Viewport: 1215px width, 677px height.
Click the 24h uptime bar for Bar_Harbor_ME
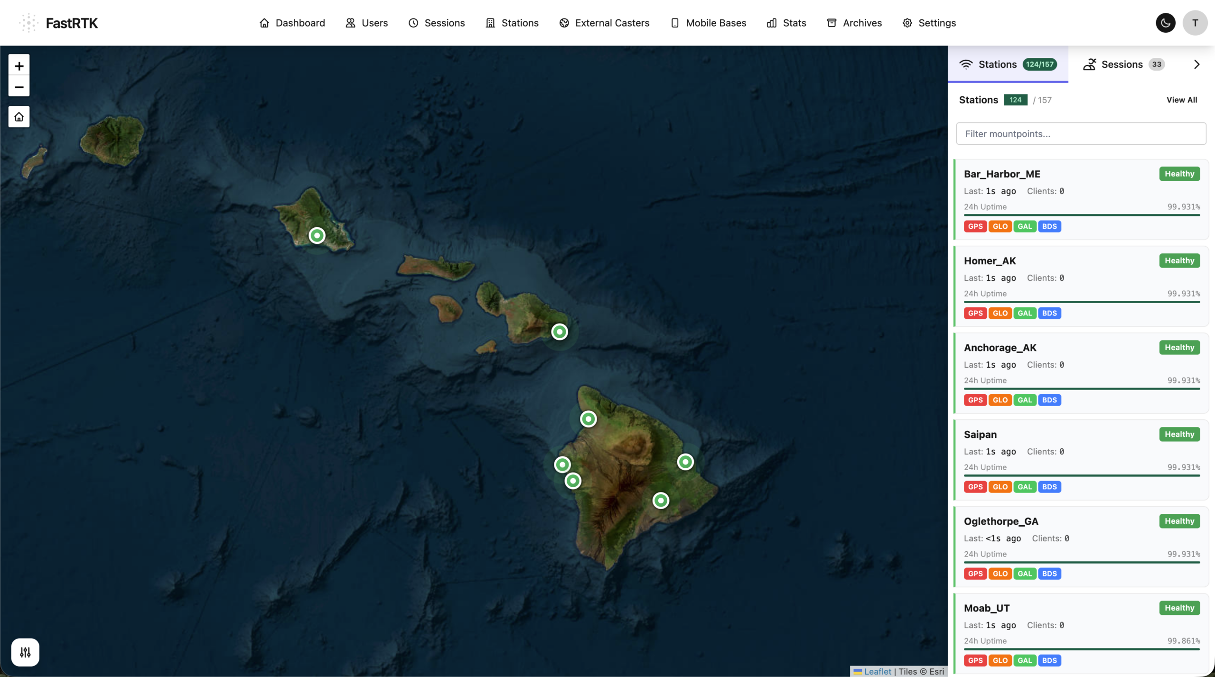point(1082,215)
